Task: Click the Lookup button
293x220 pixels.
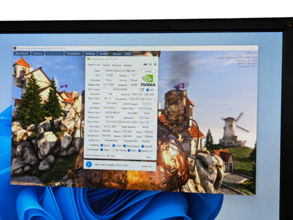Action: click(x=148, y=71)
